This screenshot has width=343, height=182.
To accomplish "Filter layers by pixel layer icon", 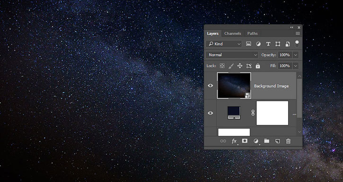I will point(248,44).
